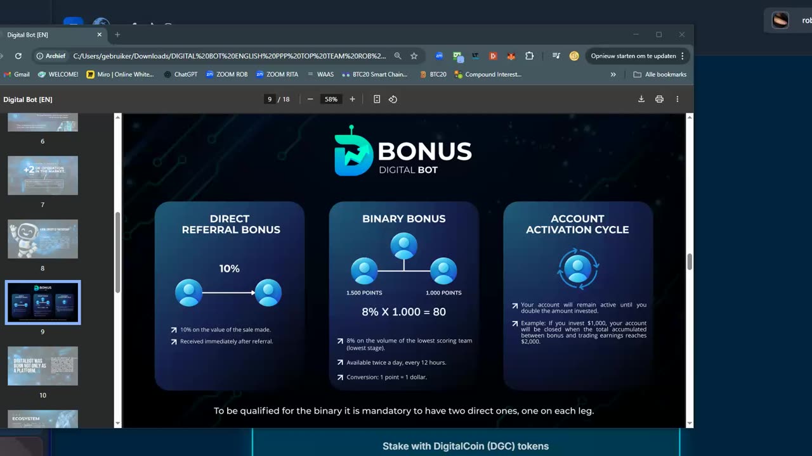Open the MetaMask fox extension
The image size is (812, 456).
pos(511,56)
